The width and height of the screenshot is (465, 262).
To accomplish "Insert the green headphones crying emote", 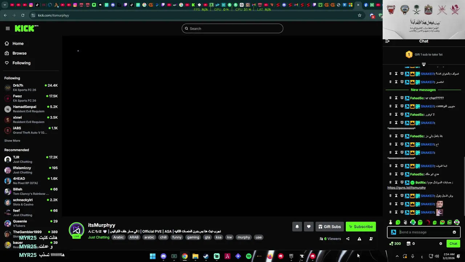I will pyautogui.click(x=413, y=222).
